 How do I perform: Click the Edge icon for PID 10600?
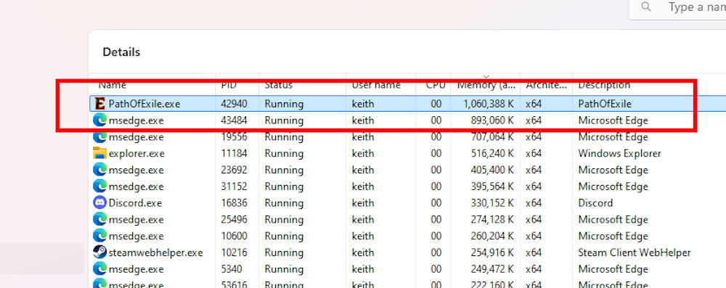point(99,236)
